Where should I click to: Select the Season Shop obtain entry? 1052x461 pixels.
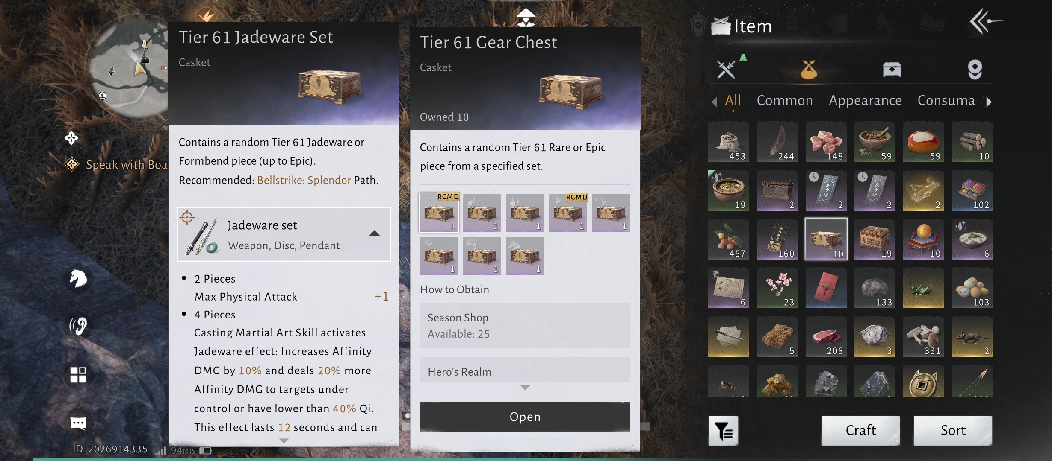525,326
